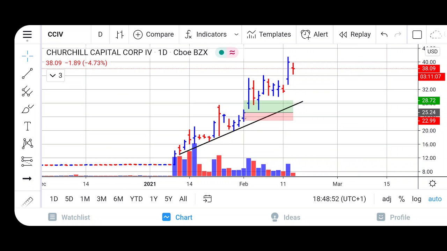Image resolution: width=447 pixels, height=251 pixels.
Task: Select the pitchfork drawing tool
Action: click(x=27, y=91)
